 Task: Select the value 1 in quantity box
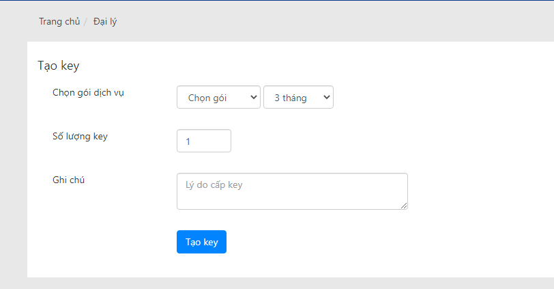(188, 141)
